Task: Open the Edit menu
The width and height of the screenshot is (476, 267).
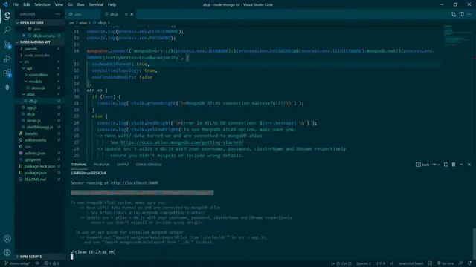Action: pyautogui.click(x=27, y=4)
